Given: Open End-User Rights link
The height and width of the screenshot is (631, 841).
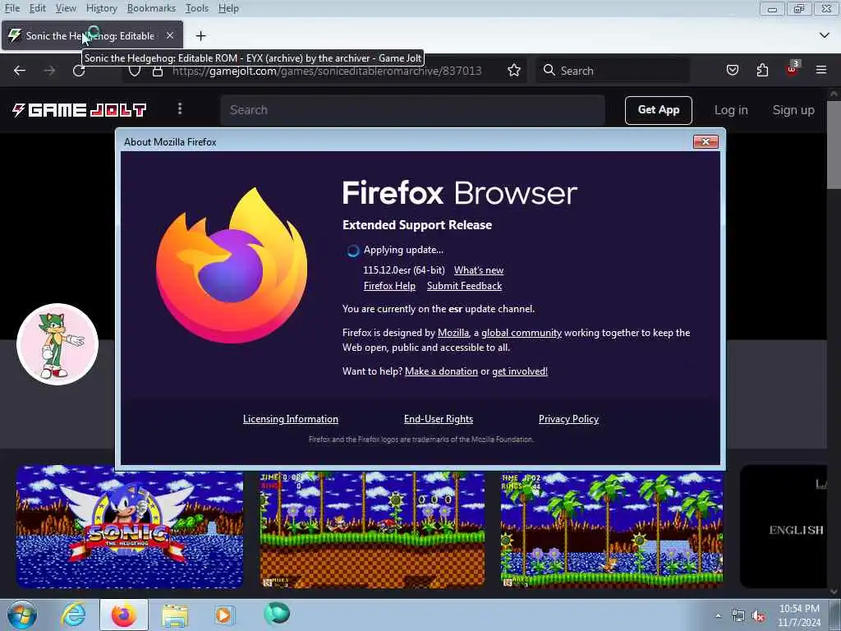Looking at the screenshot, I should [x=439, y=419].
